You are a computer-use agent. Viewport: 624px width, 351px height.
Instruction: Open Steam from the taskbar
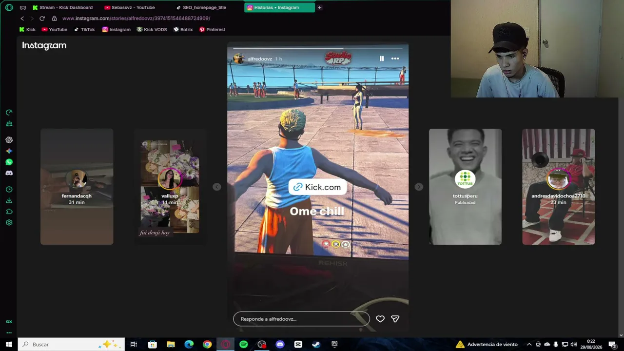click(316, 344)
